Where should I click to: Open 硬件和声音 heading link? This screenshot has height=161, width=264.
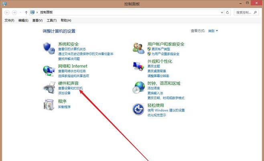[68, 83]
